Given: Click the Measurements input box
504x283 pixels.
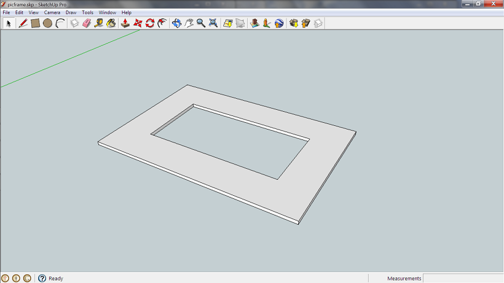Looking at the screenshot, I should click(x=463, y=278).
